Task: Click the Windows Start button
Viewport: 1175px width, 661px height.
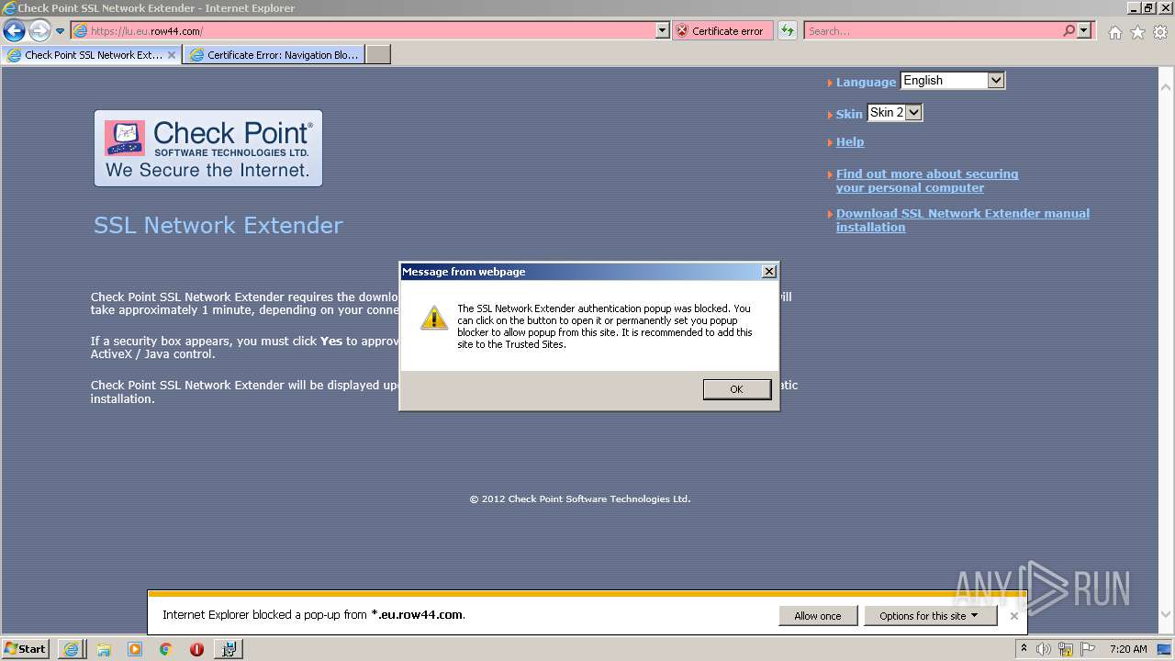Action: (26, 648)
